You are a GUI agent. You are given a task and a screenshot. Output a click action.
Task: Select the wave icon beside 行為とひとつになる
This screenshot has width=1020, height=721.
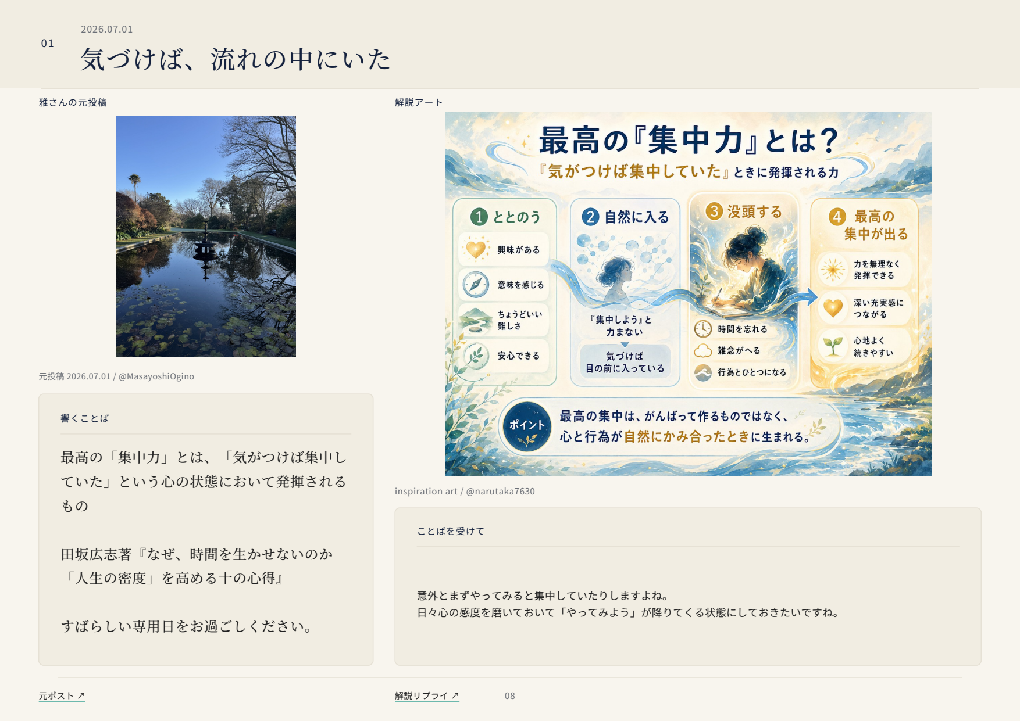click(x=703, y=372)
